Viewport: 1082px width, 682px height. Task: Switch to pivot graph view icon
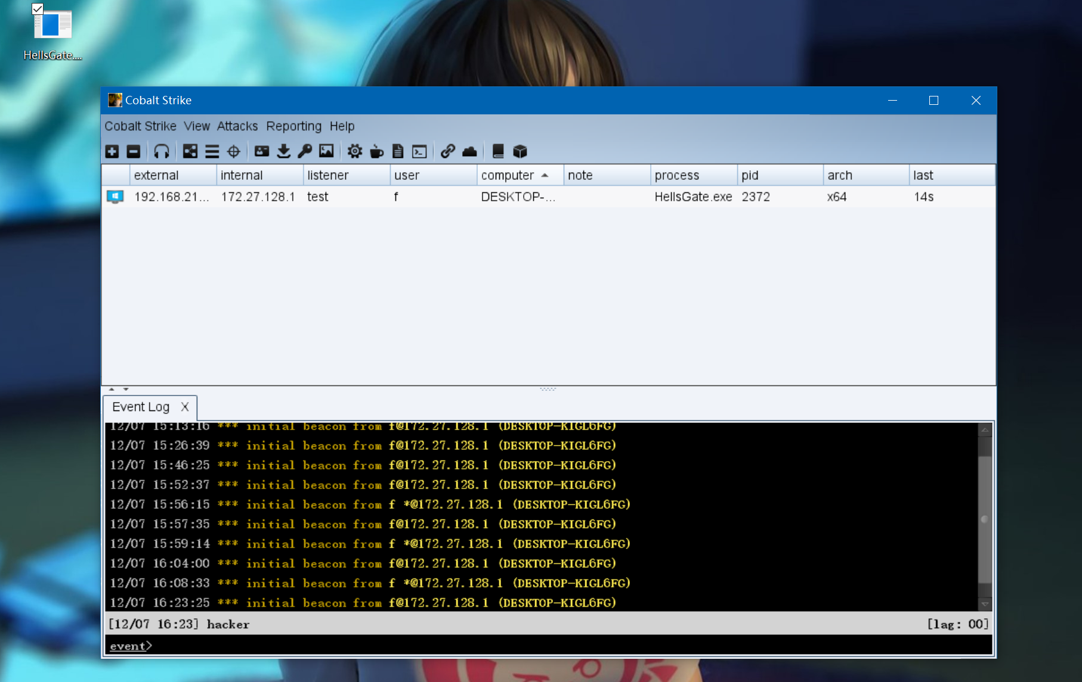(190, 151)
